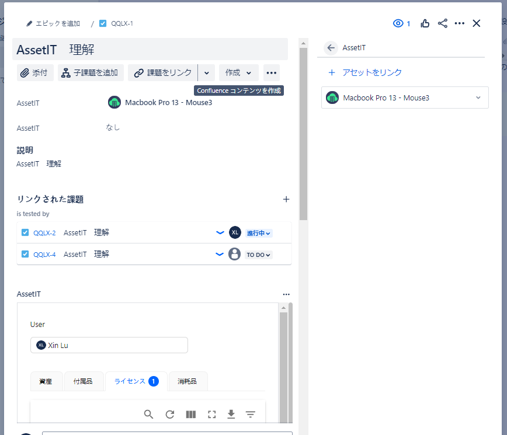Click the share icon in header
507x435 pixels.
[443, 23]
